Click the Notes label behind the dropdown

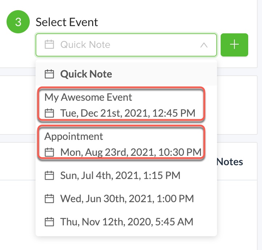(230, 162)
